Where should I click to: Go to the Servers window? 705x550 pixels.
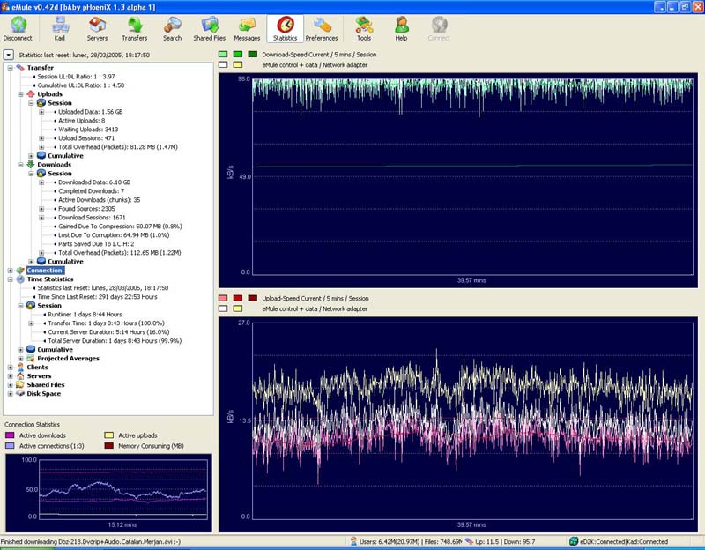98,28
